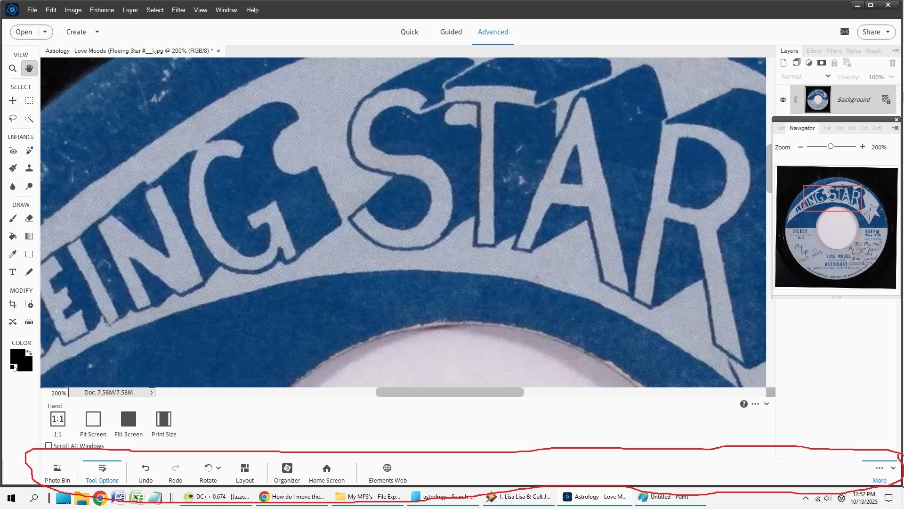904x509 pixels.
Task: Select the Paint Bucket tool
Action: tap(13, 236)
